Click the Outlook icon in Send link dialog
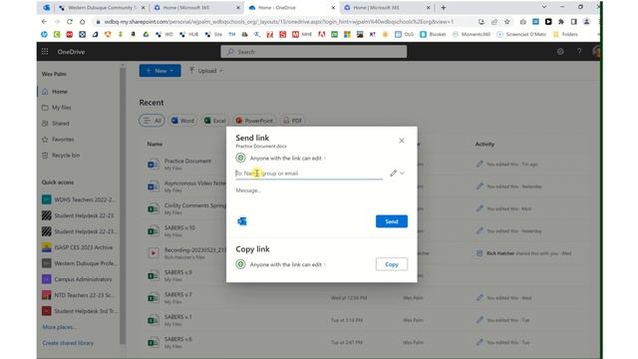638x359 pixels. click(x=242, y=221)
